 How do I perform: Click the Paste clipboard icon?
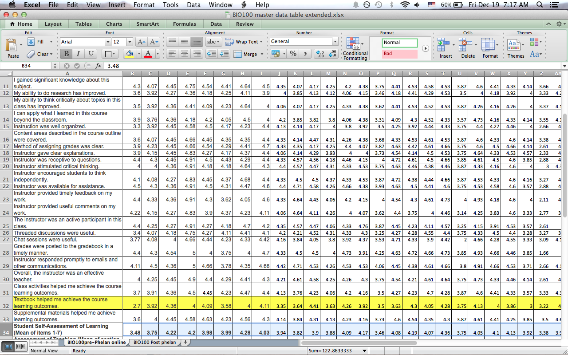[12, 46]
